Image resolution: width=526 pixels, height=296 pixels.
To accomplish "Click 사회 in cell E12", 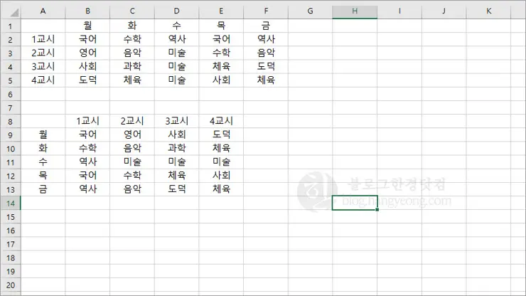I will tap(221, 175).
